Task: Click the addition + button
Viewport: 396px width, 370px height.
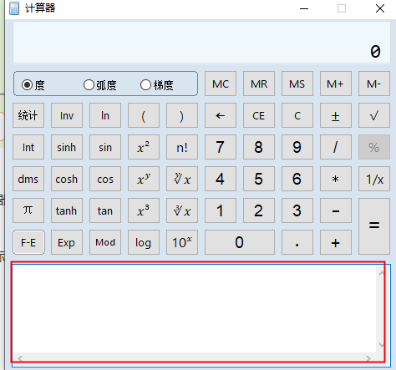Action: 336,242
